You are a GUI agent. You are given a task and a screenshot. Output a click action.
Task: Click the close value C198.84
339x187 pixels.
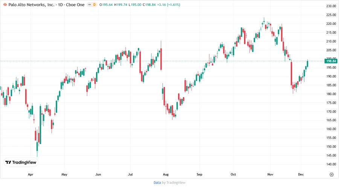(149, 5)
